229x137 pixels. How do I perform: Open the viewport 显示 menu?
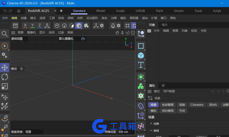coord(42,32)
